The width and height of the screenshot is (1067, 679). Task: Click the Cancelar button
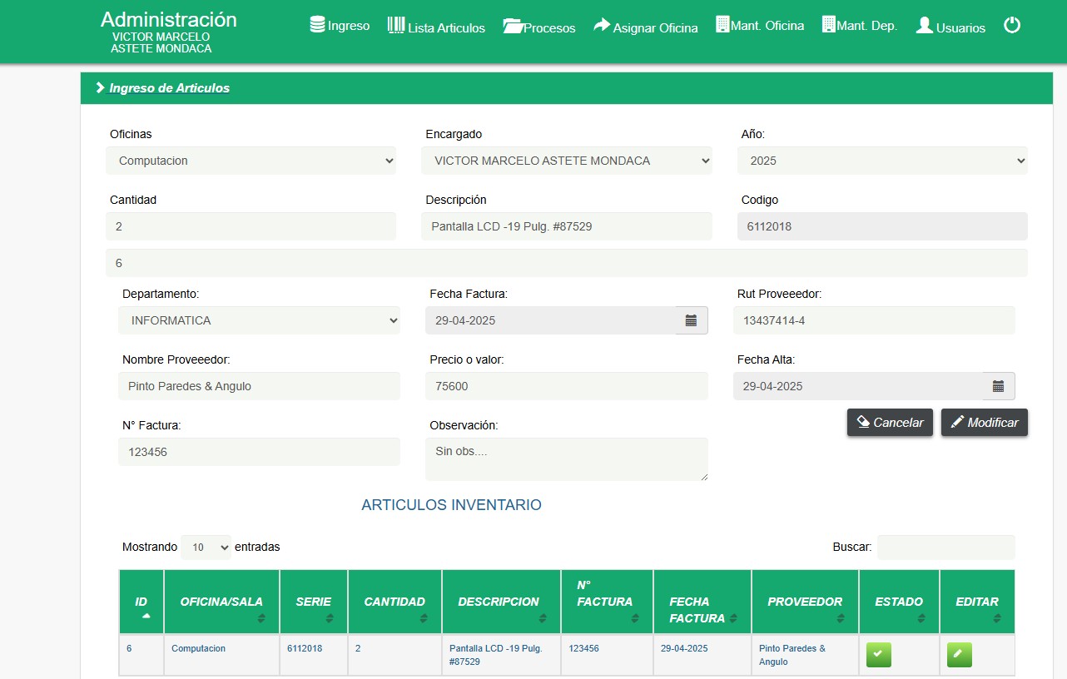[890, 422]
